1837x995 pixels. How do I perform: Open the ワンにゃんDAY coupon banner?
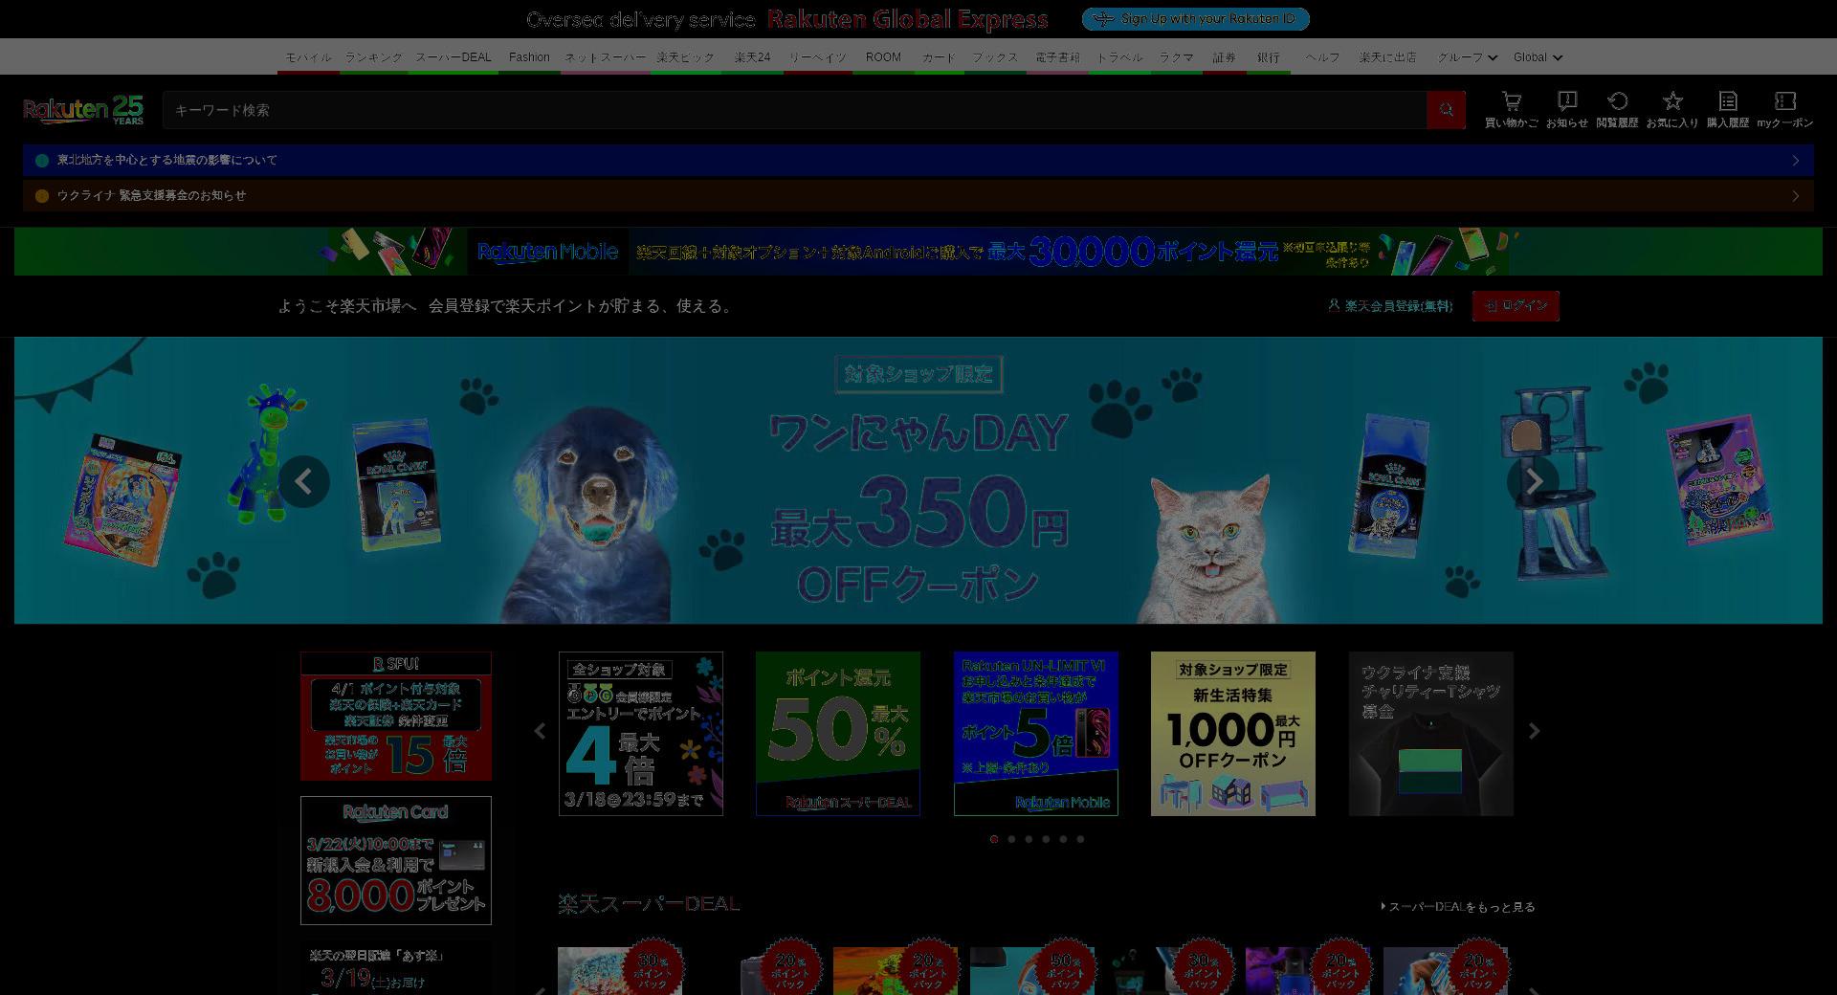coord(918,480)
